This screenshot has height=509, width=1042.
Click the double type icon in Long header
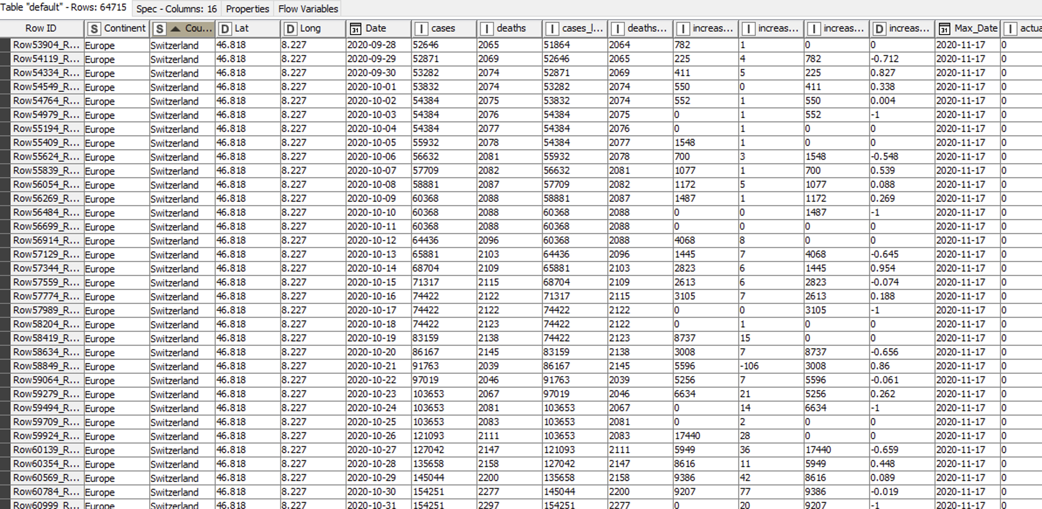(x=290, y=29)
